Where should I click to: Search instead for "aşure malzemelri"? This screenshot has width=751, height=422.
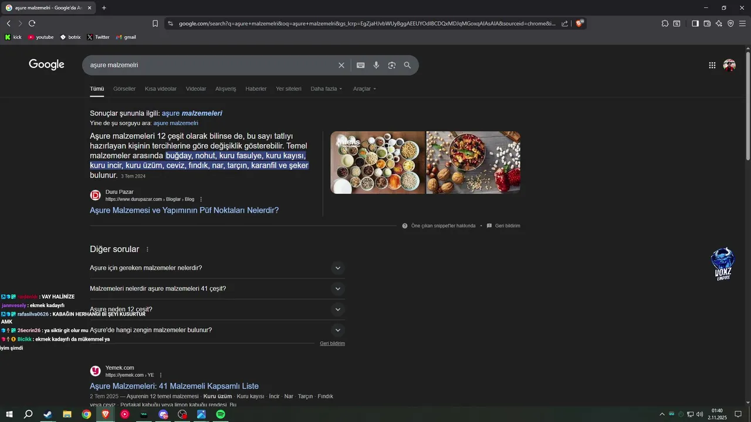pos(176,123)
